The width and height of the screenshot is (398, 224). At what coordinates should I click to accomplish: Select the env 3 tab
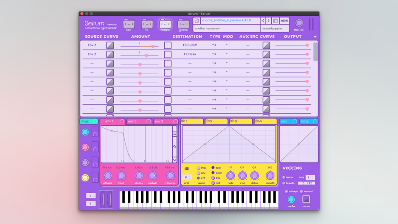pyautogui.click(x=166, y=121)
